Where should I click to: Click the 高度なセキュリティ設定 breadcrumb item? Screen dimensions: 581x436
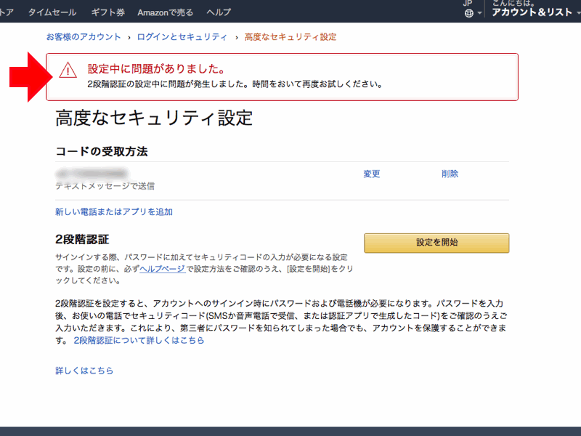click(290, 36)
